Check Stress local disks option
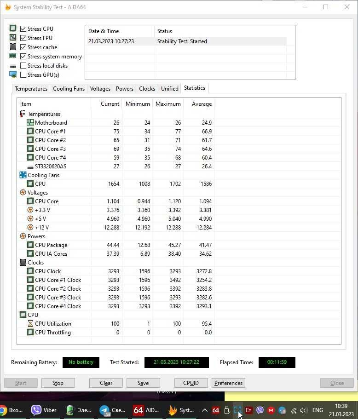Screen dimensions: 358x419 [x=23, y=66]
